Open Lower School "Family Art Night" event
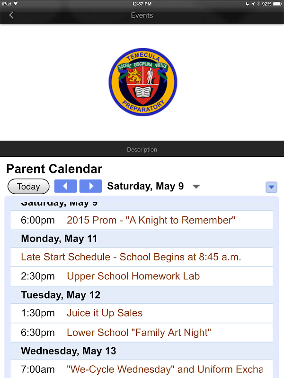The height and width of the screenshot is (378, 284). tap(139, 332)
